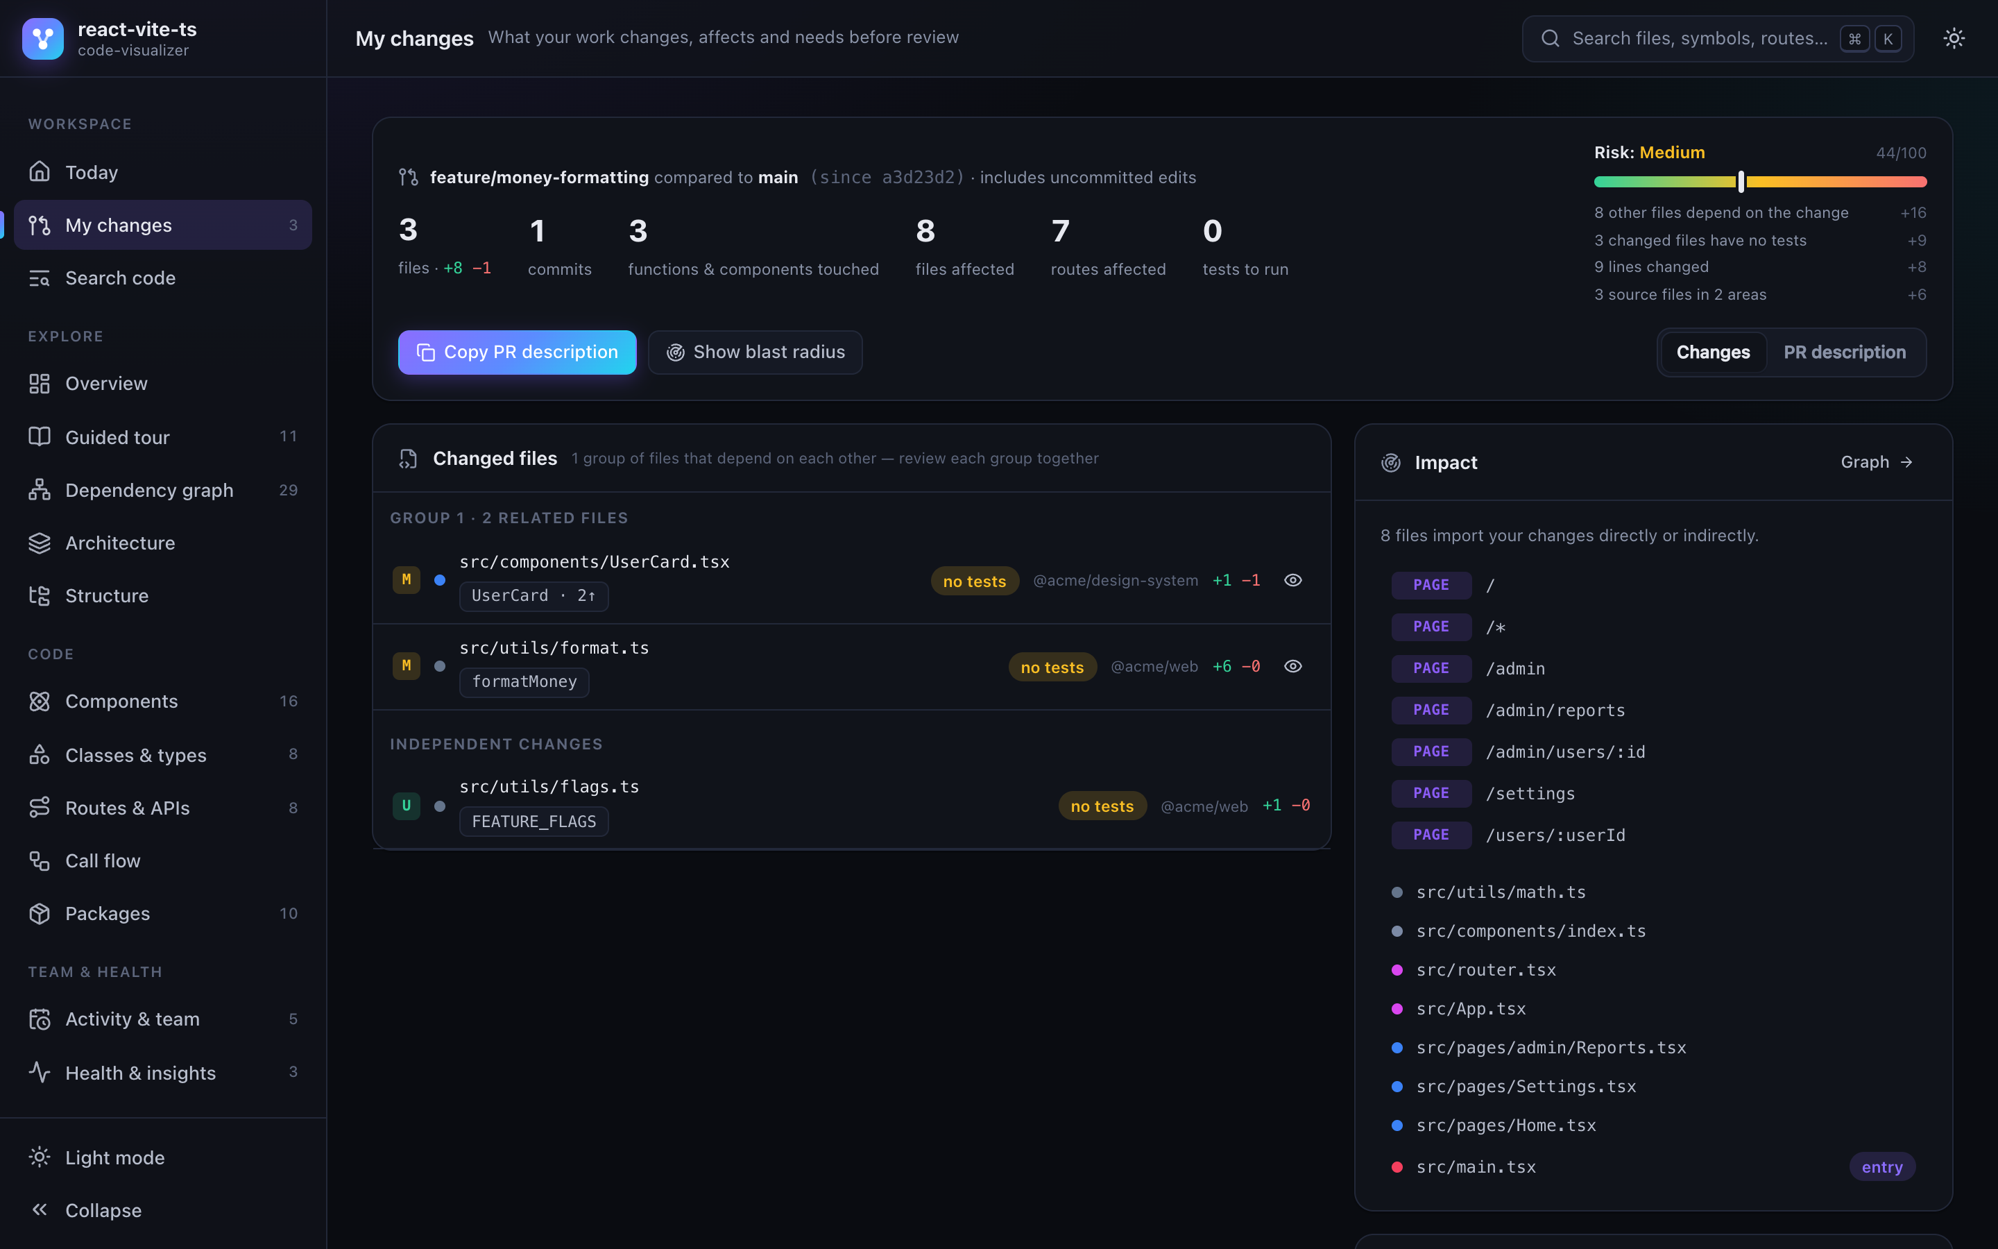Click the Components icon in the Code section
Screen dimensions: 1998x1249
40,702
